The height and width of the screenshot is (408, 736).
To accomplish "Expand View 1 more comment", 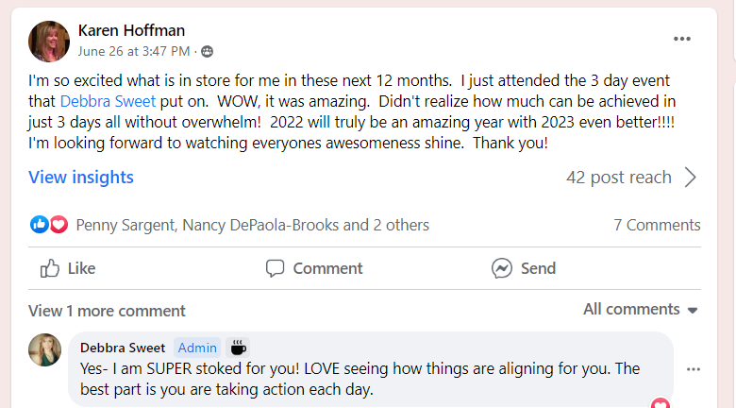I will [107, 311].
